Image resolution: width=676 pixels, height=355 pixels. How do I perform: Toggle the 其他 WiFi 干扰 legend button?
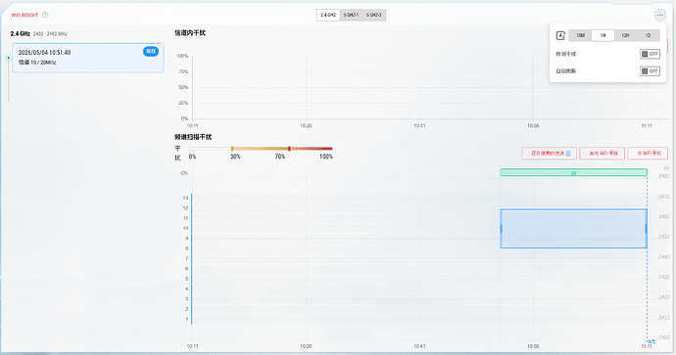click(x=603, y=154)
